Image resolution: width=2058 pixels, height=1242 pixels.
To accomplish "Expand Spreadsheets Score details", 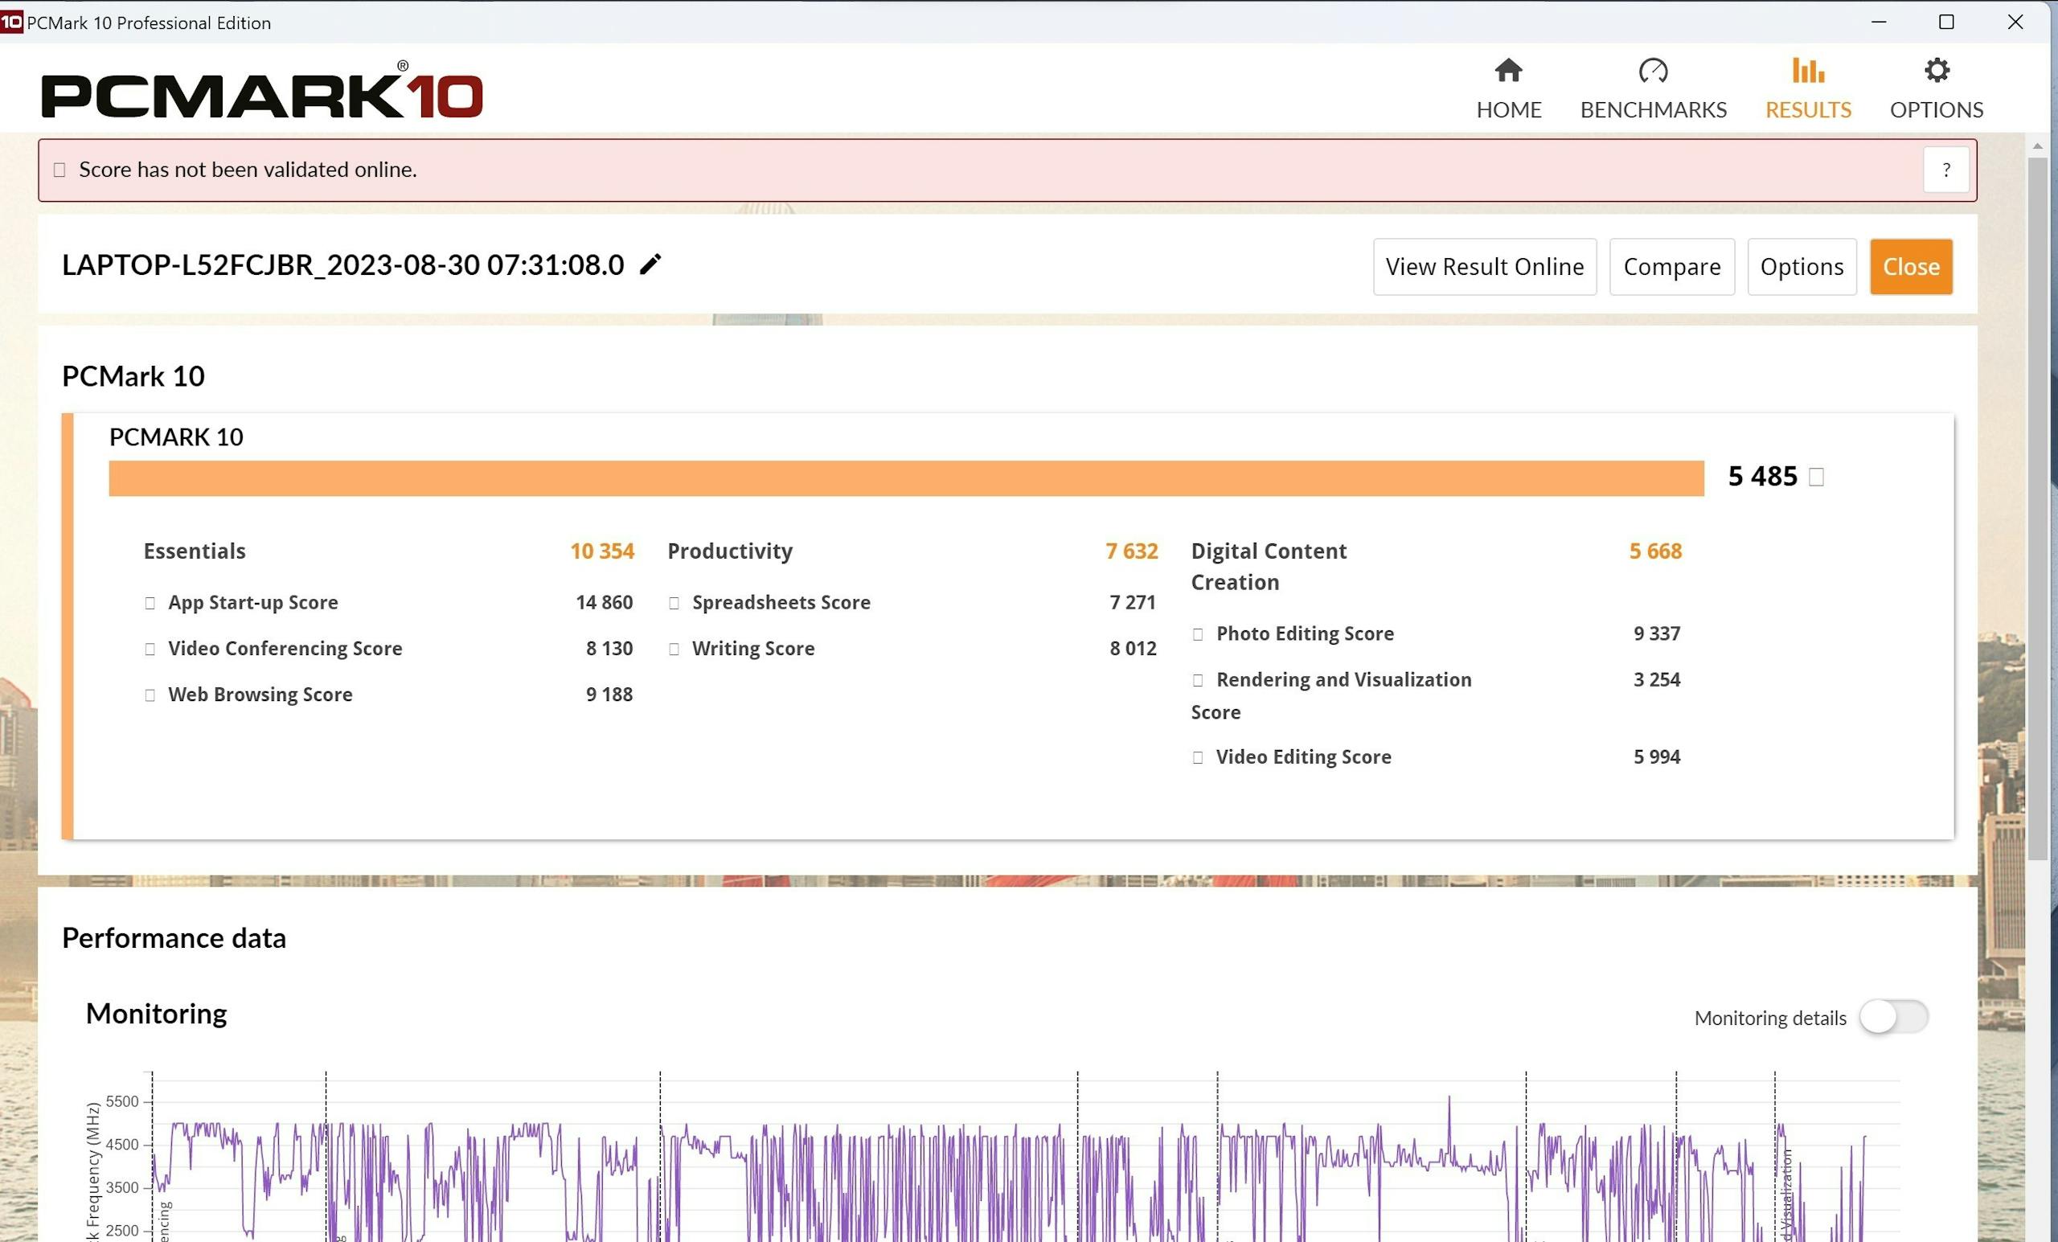I will (674, 603).
